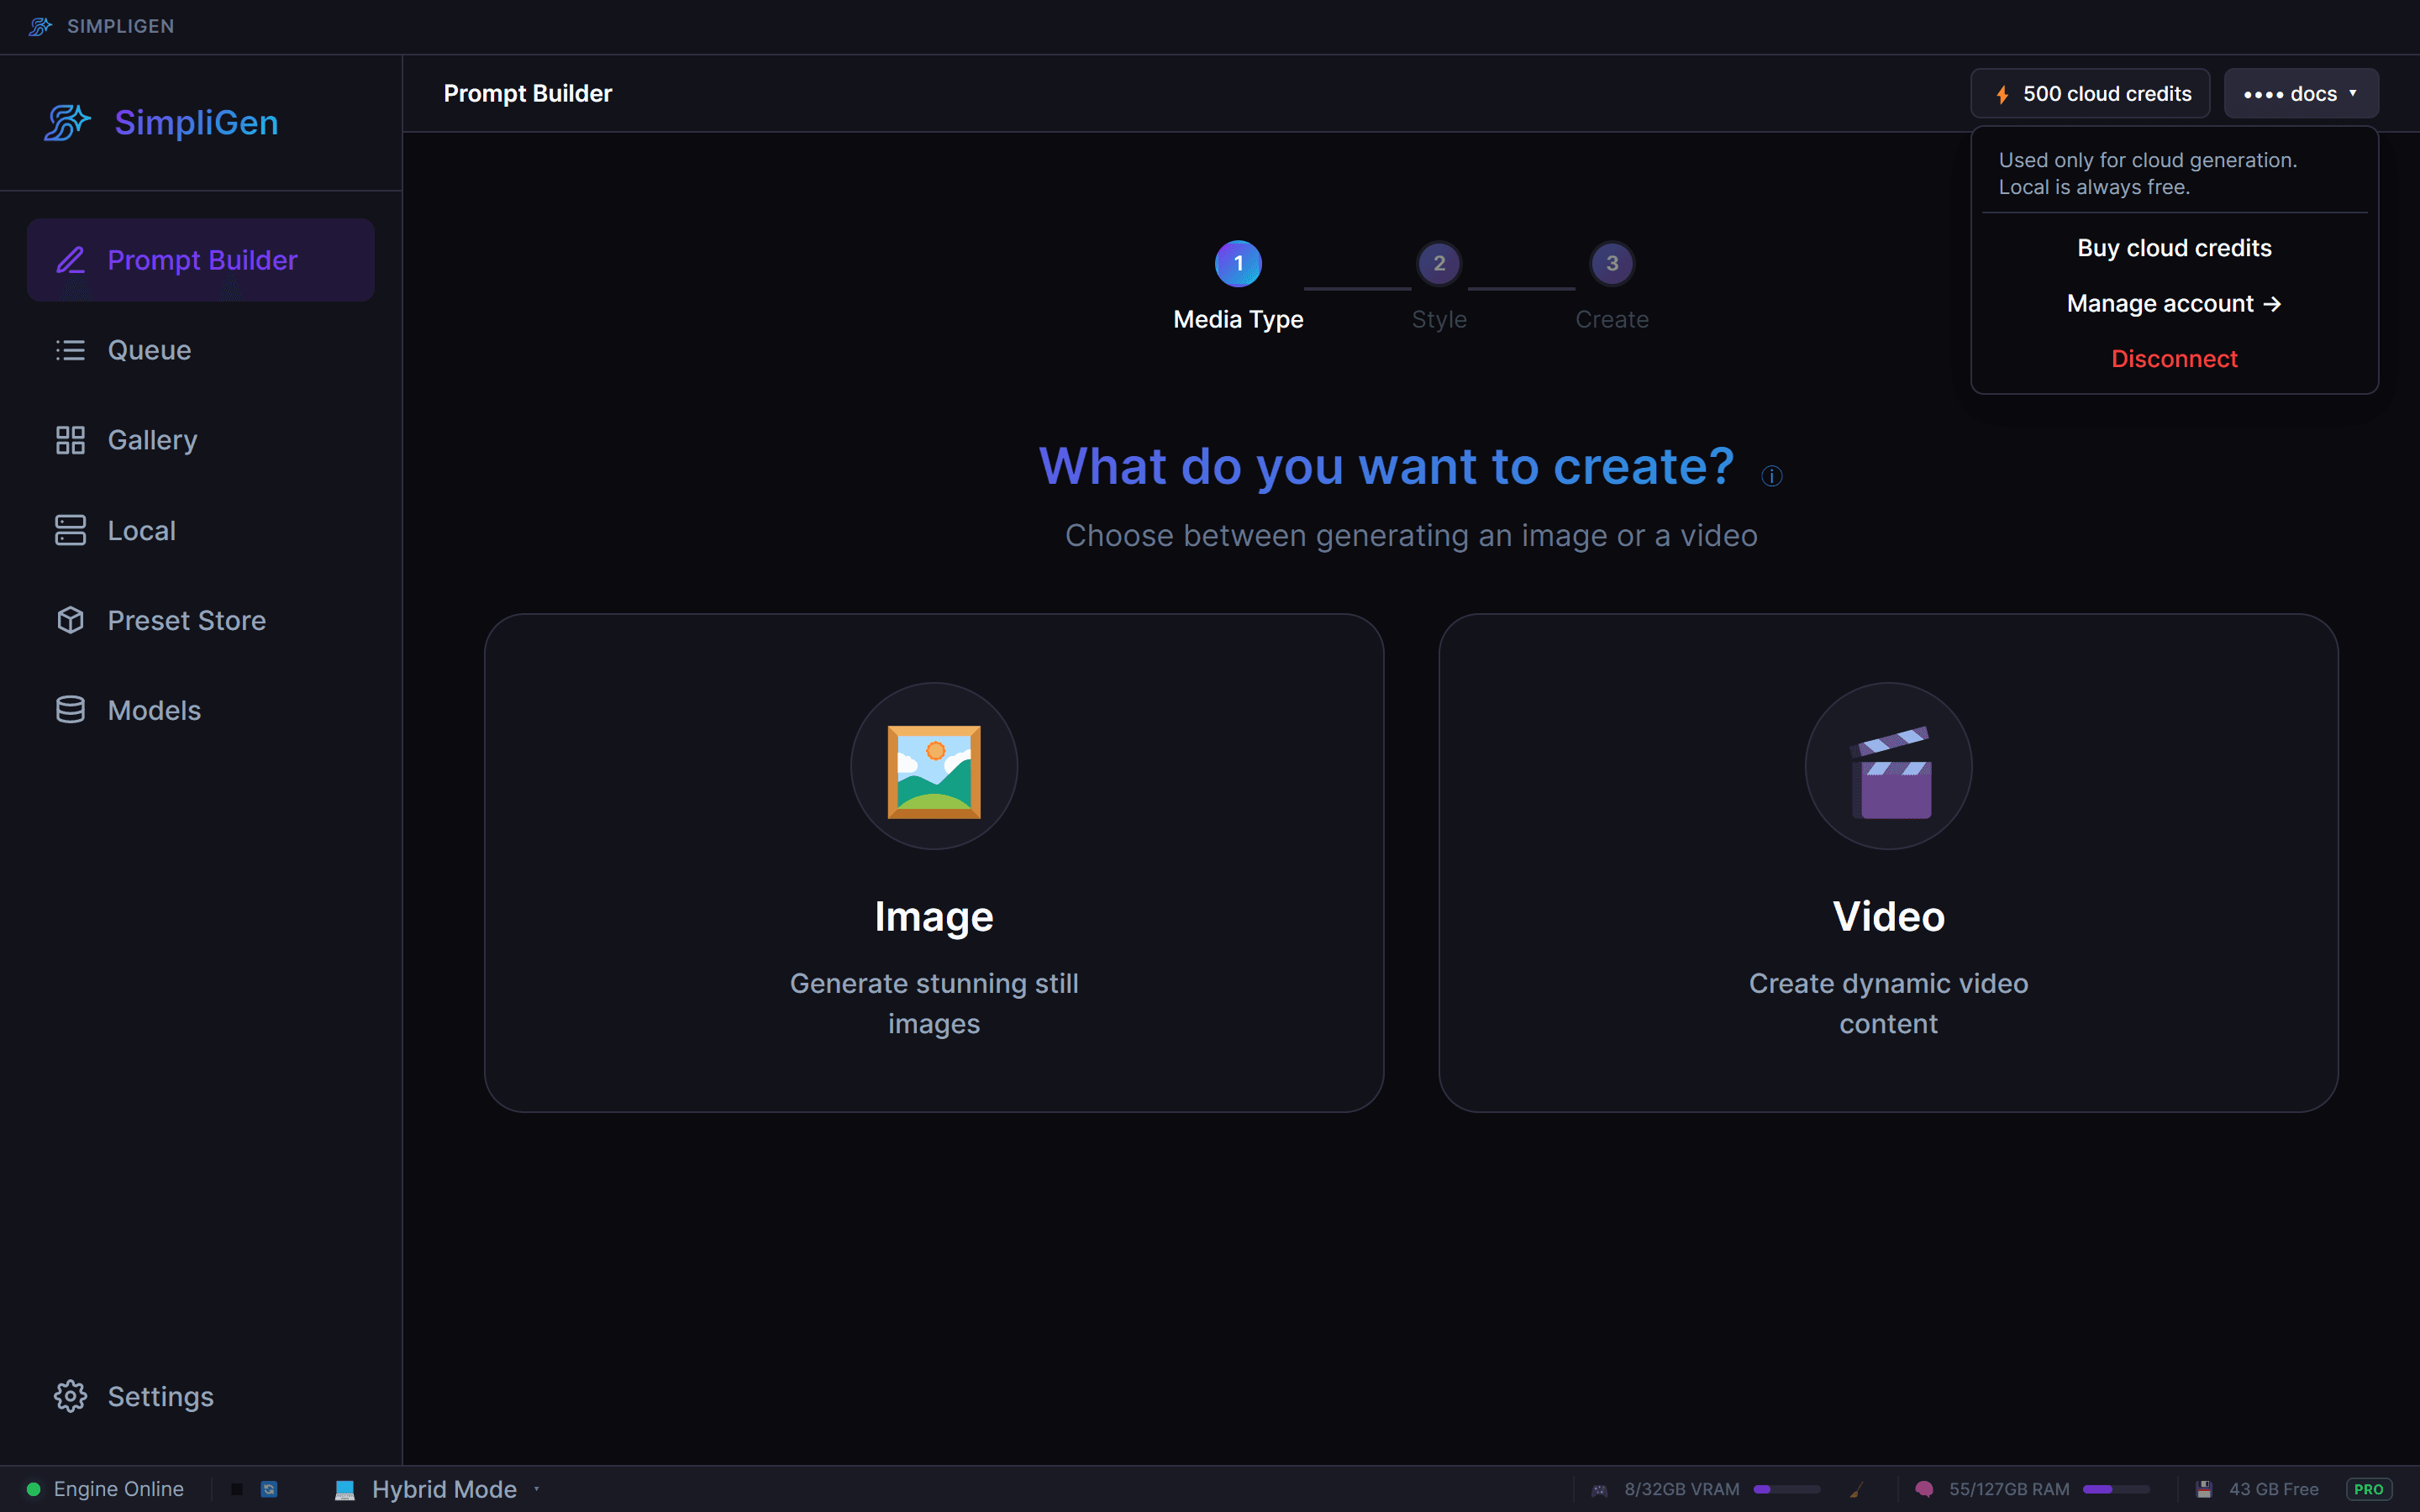Screen dimensions: 2420x1512
Task: Click the lightning bolt credits icon
Action: (x=2002, y=94)
